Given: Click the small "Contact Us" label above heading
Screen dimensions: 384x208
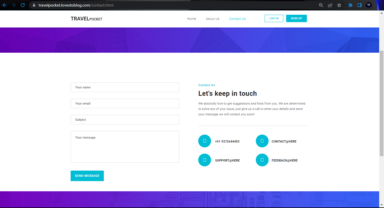Looking at the screenshot, I should tap(207, 85).
